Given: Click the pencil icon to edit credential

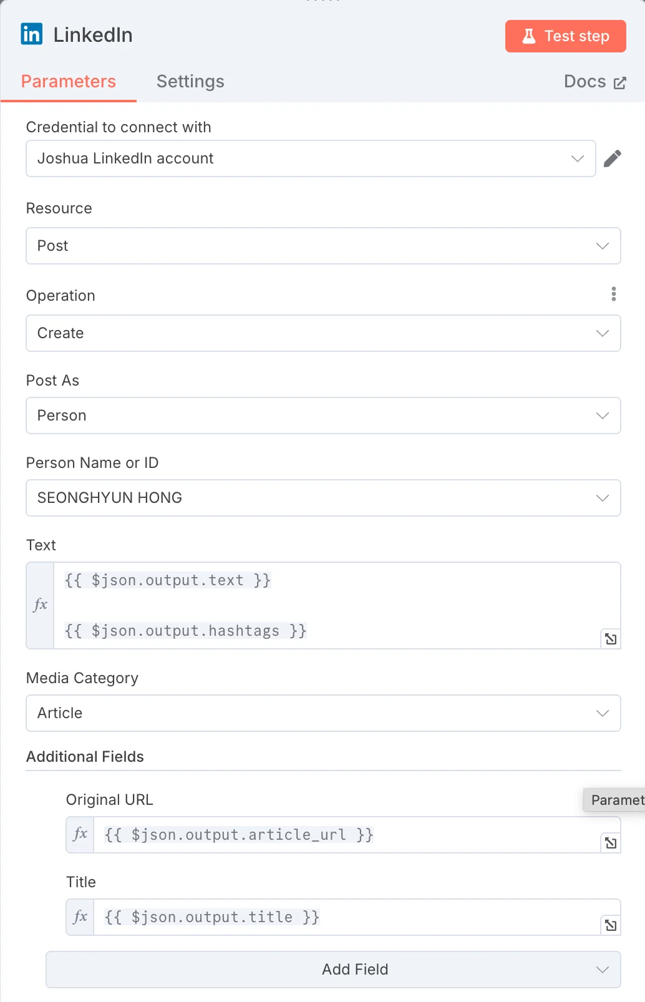Looking at the screenshot, I should [613, 158].
